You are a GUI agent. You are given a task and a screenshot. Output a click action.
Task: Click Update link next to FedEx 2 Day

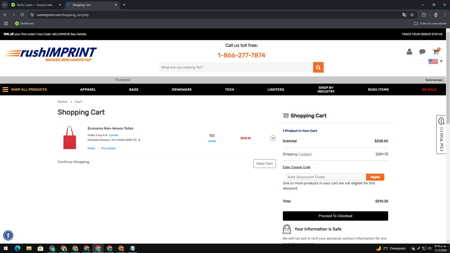[x=114, y=135]
